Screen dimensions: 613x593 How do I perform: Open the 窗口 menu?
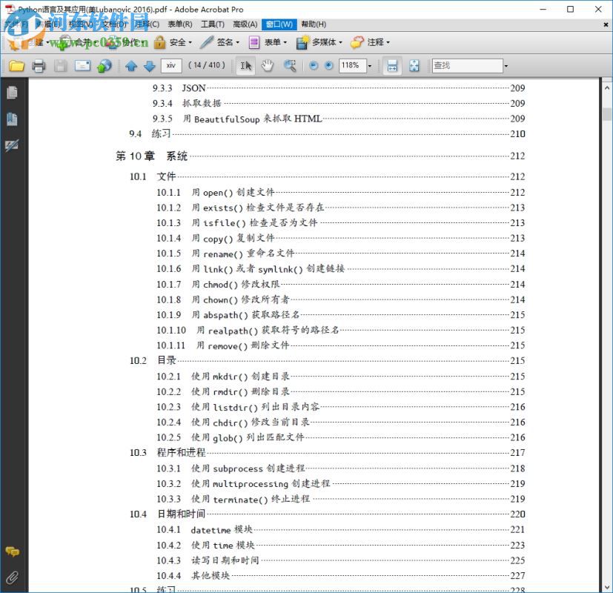pyautogui.click(x=278, y=24)
